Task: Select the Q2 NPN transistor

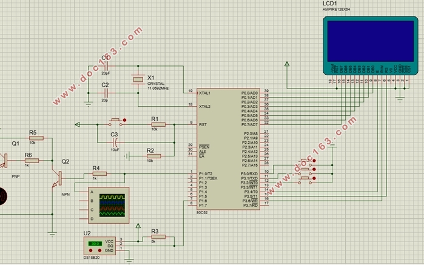Action: point(58,178)
